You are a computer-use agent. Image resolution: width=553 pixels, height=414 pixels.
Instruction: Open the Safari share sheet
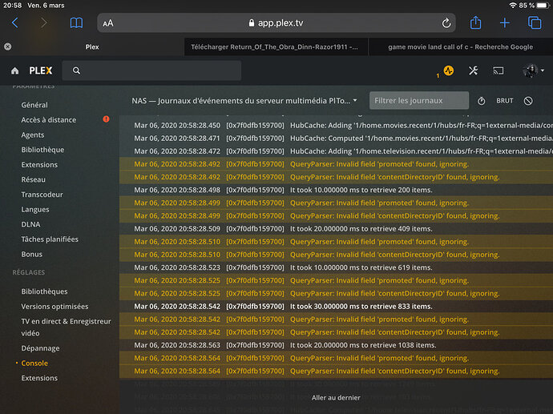(x=475, y=22)
